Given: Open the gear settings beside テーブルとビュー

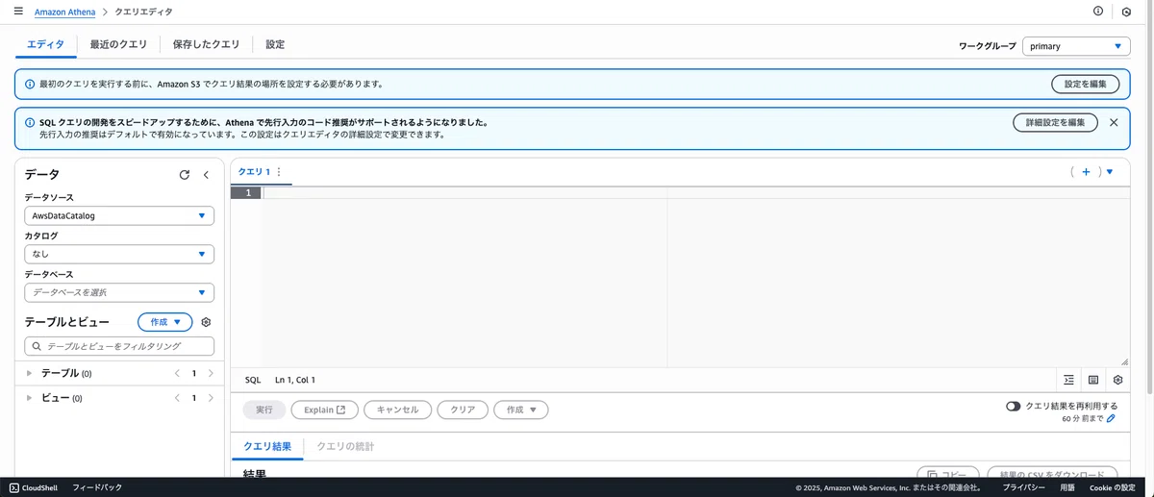Looking at the screenshot, I should (x=206, y=322).
